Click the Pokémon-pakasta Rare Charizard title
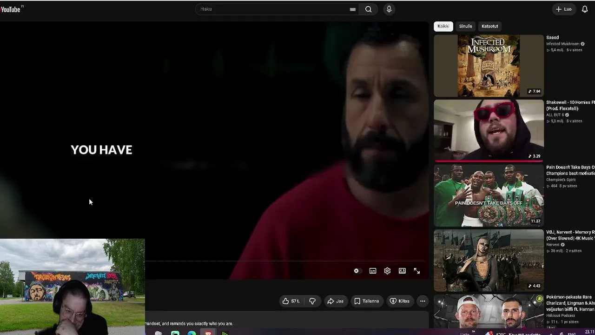The image size is (595, 335). coord(570,303)
